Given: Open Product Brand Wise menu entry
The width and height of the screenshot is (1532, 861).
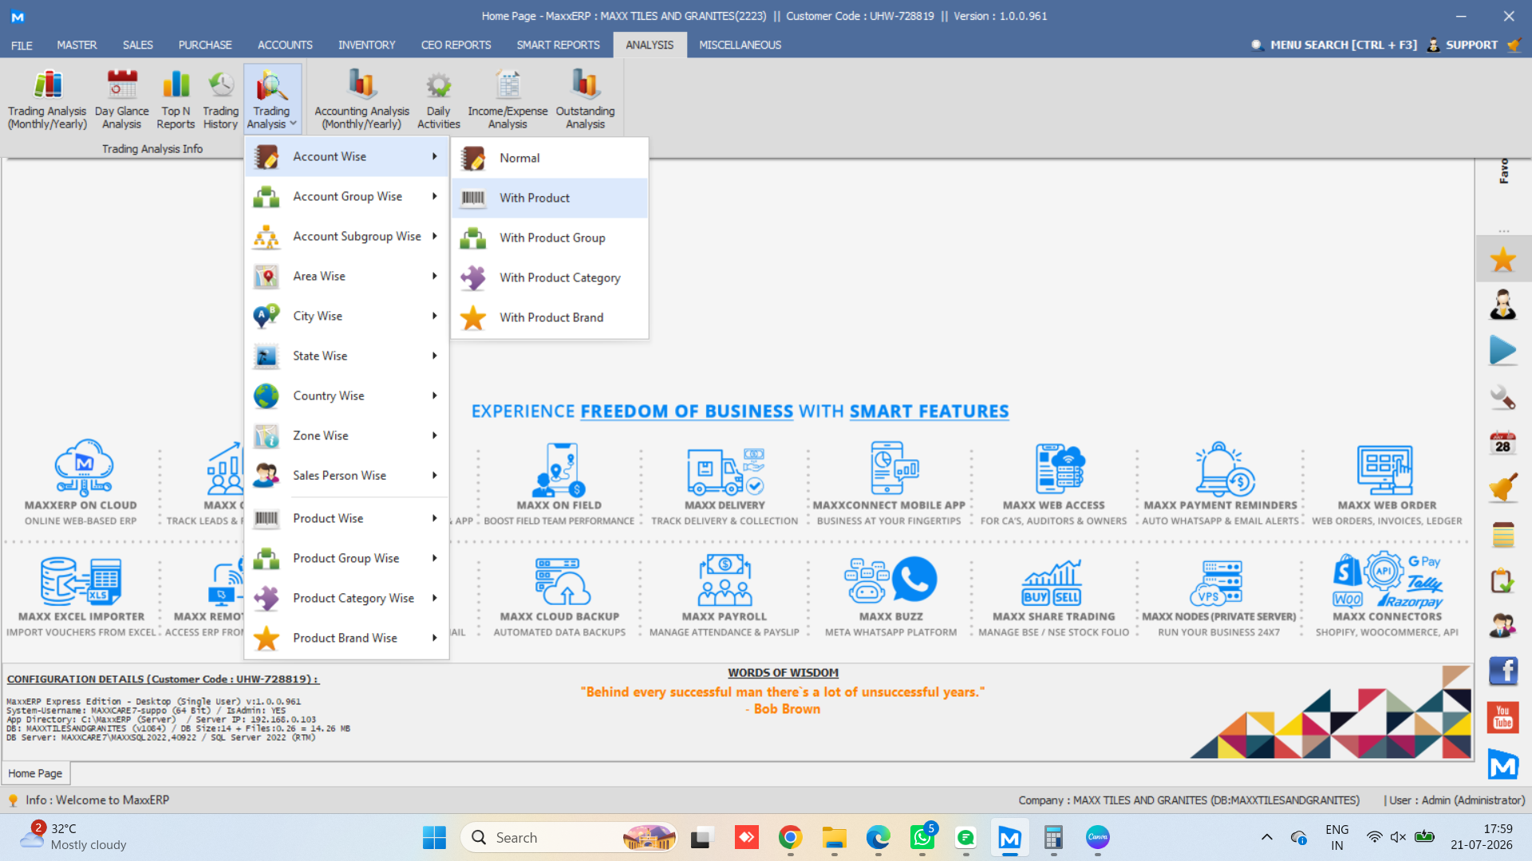Looking at the screenshot, I should click(x=346, y=639).
